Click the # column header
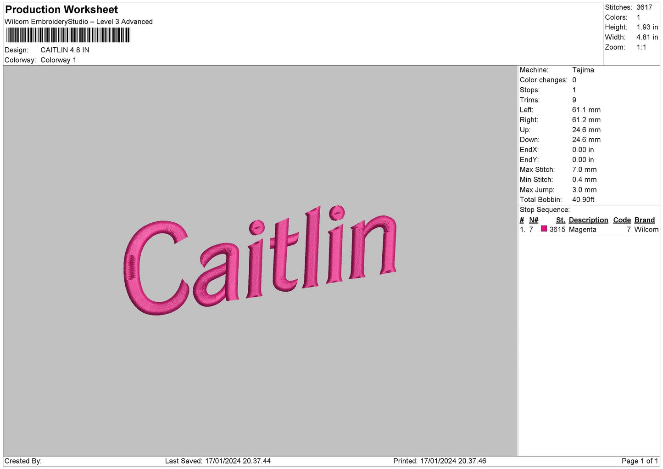This screenshot has width=663, height=469. click(522, 220)
